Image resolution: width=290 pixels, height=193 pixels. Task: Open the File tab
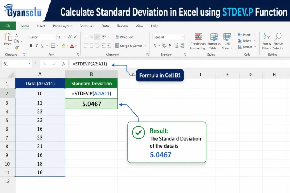[x=8, y=26]
